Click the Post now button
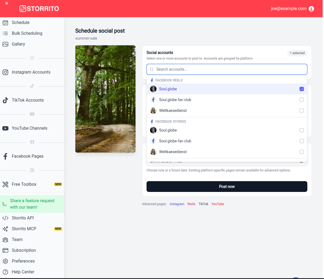324x279 pixels. 227,187
